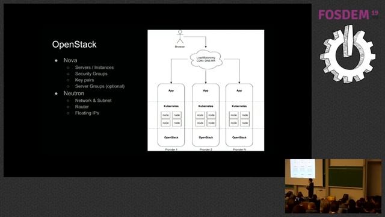Click the 'Key pairs' sub-bullet
This screenshot has width=385, height=217.
[84, 80]
